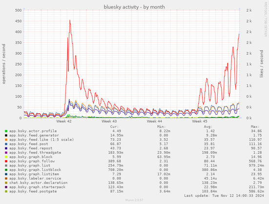Viewport: 269px width, 204px height.
Task: Click the block current value 5.99
Action: (117, 157)
